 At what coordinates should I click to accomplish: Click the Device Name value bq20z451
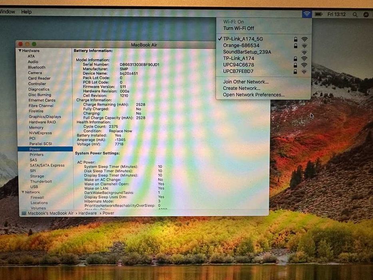[129, 73]
